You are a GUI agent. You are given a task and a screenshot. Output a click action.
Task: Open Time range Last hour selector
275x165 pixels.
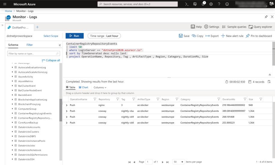coord(104,36)
